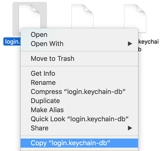
Task: Choose Open from the context menu
Action: click(79, 35)
